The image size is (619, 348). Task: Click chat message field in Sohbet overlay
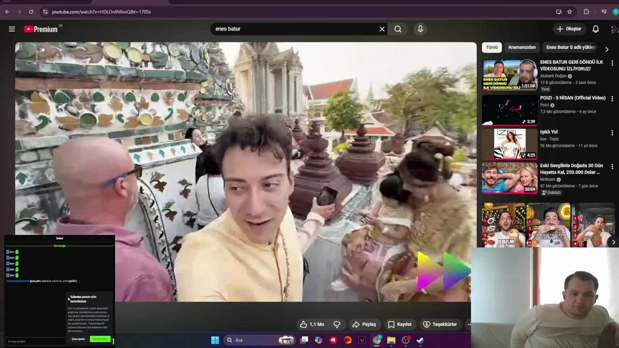click(x=36, y=341)
